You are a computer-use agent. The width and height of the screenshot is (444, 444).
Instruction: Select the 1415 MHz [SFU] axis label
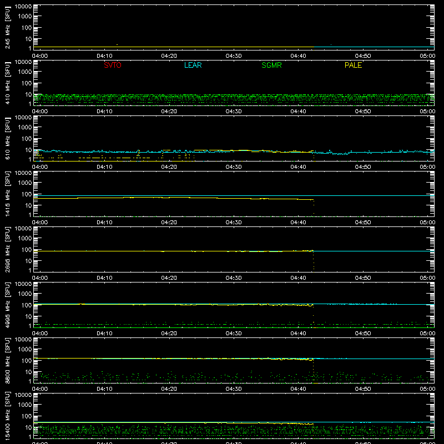(x=7, y=194)
